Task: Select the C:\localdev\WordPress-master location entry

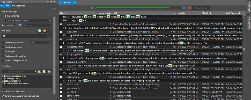Action: coord(16,83)
